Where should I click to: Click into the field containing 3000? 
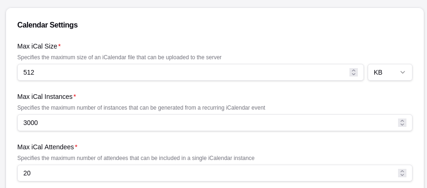[x=214, y=123]
